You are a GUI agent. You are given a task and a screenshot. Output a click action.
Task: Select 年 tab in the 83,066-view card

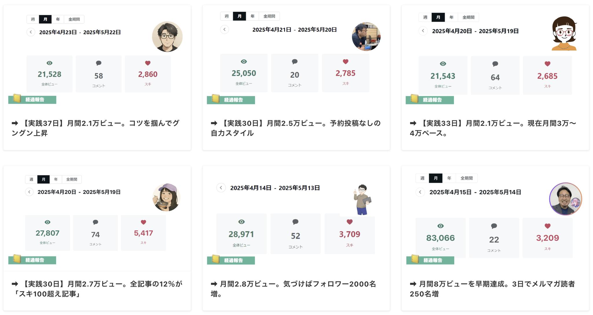click(x=449, y=178)
